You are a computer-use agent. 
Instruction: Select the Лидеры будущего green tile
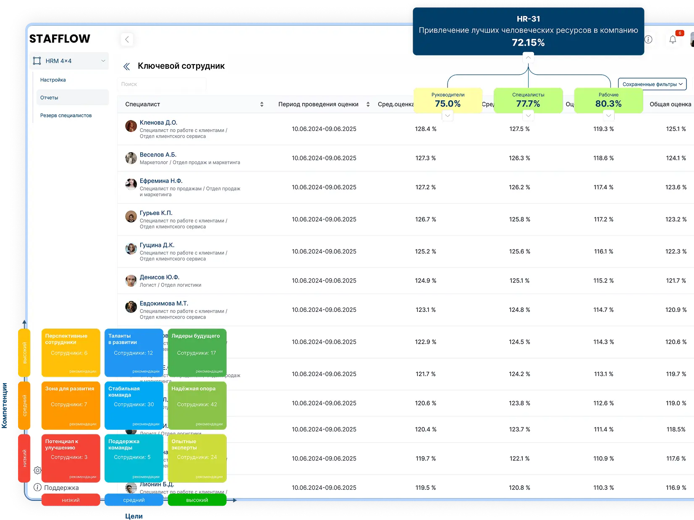(x=197, y=352)
